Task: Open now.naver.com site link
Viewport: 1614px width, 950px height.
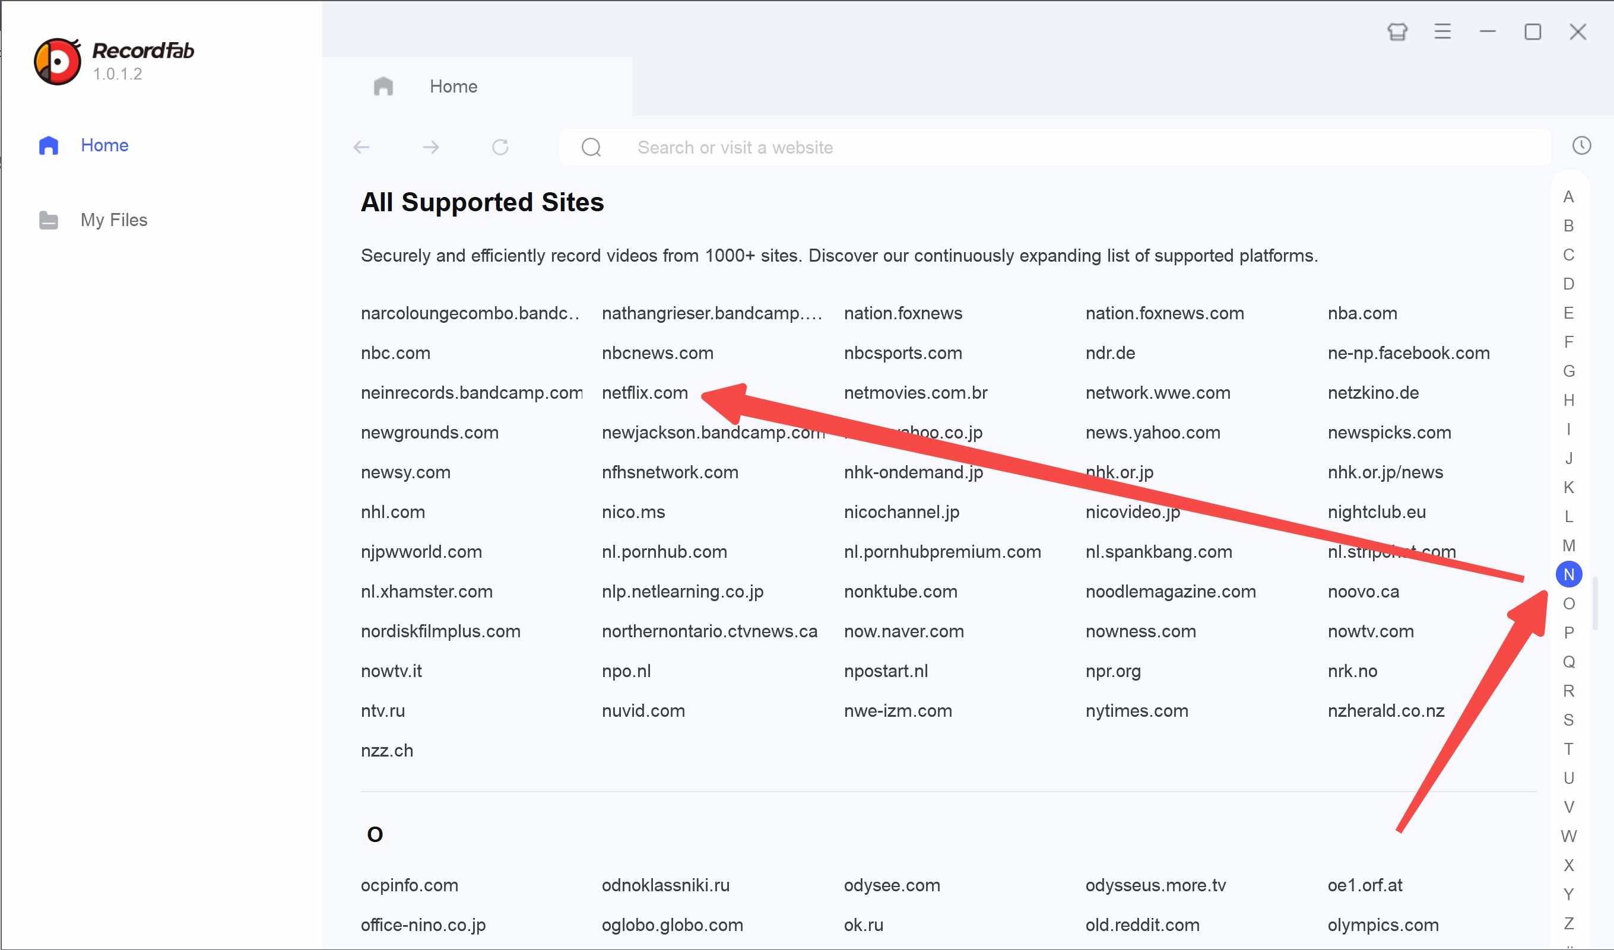Action: point(903,631)
